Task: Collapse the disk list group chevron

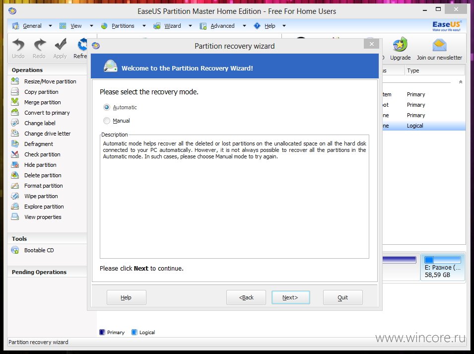Action: tap(461, 82)
